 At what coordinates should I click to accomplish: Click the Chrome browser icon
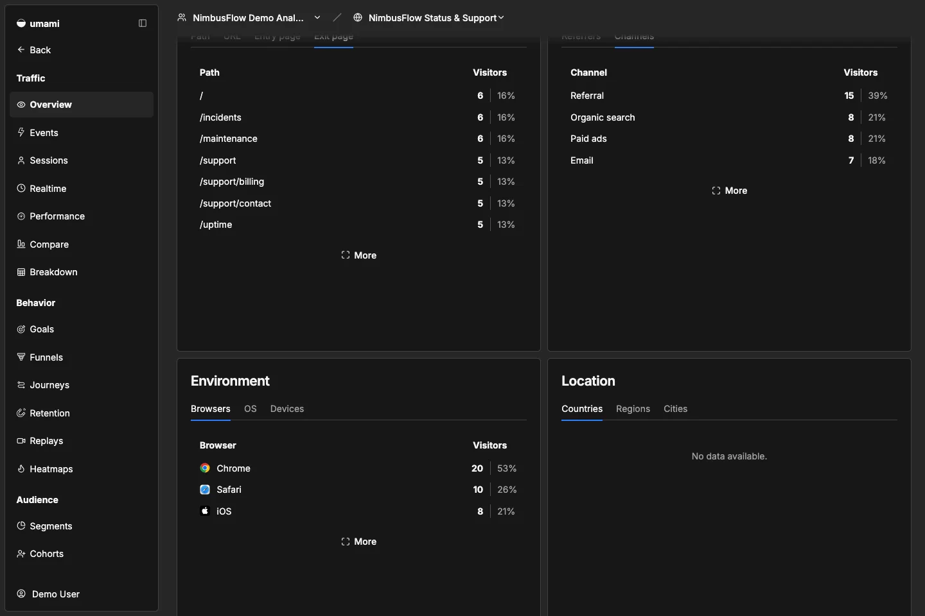tap(205, 468)
